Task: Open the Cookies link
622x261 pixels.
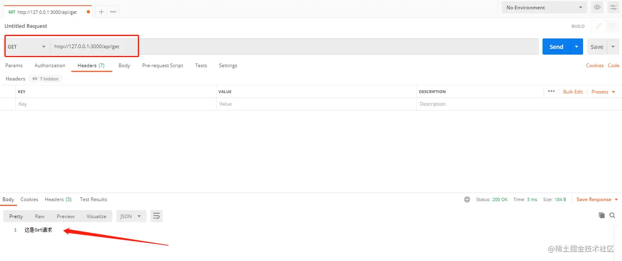Action: coord(595,66)
